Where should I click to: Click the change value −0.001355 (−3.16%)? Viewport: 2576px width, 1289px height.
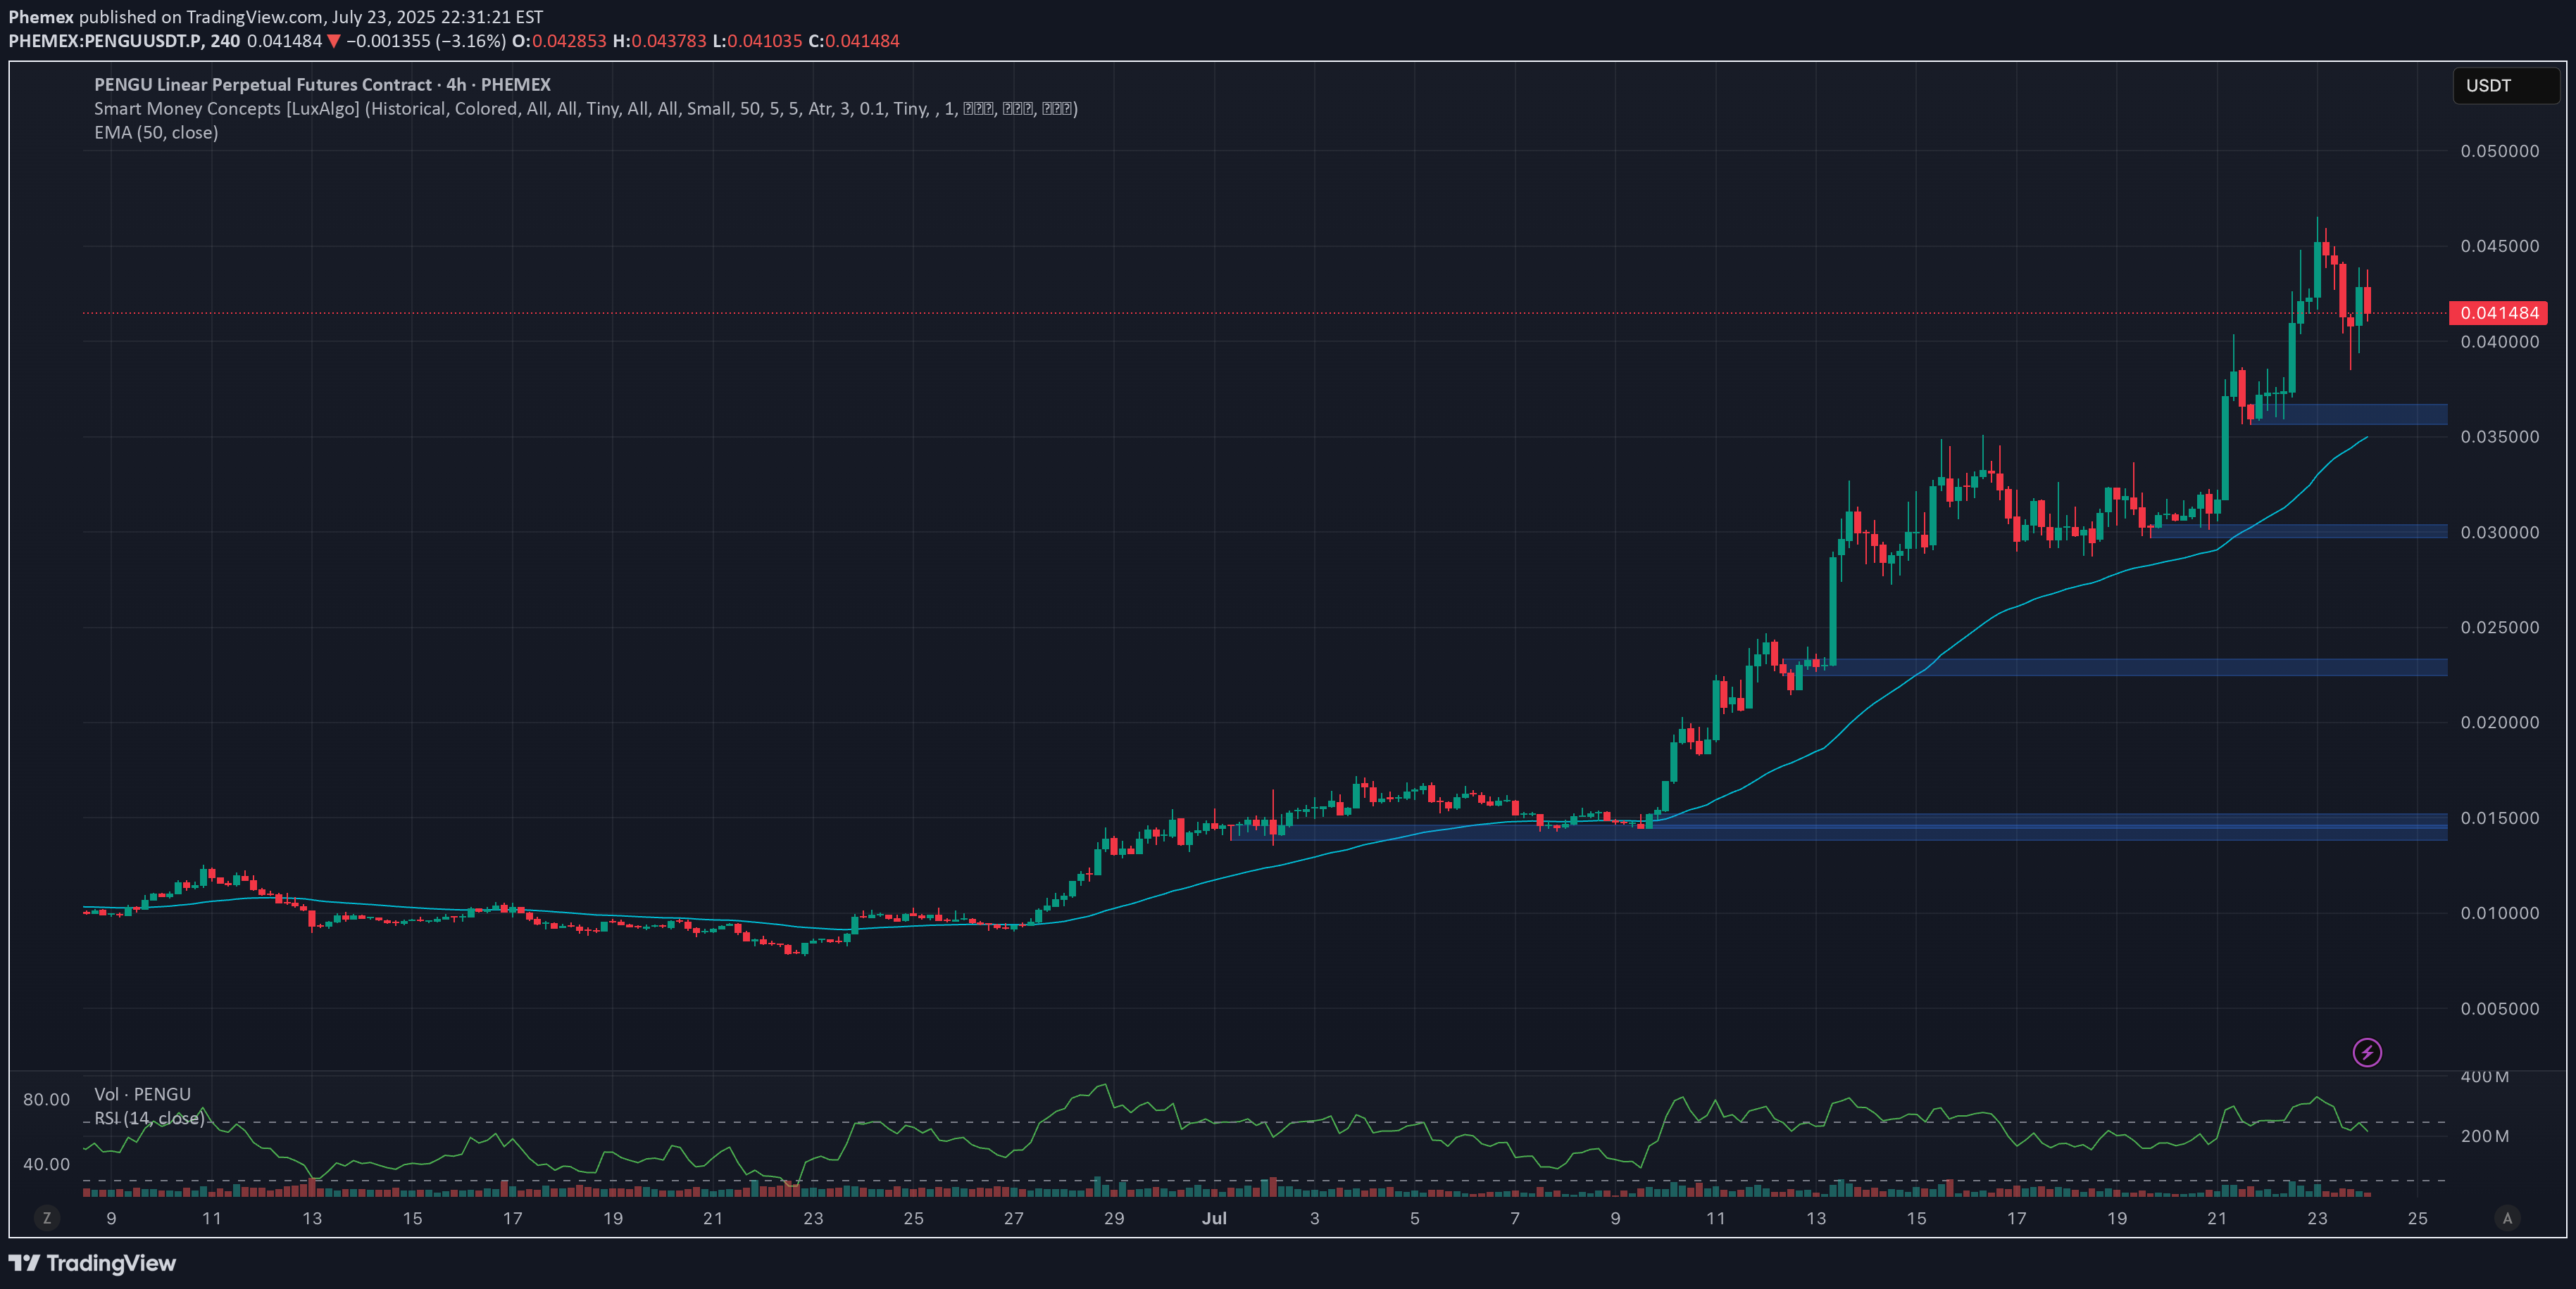[426, 41]
